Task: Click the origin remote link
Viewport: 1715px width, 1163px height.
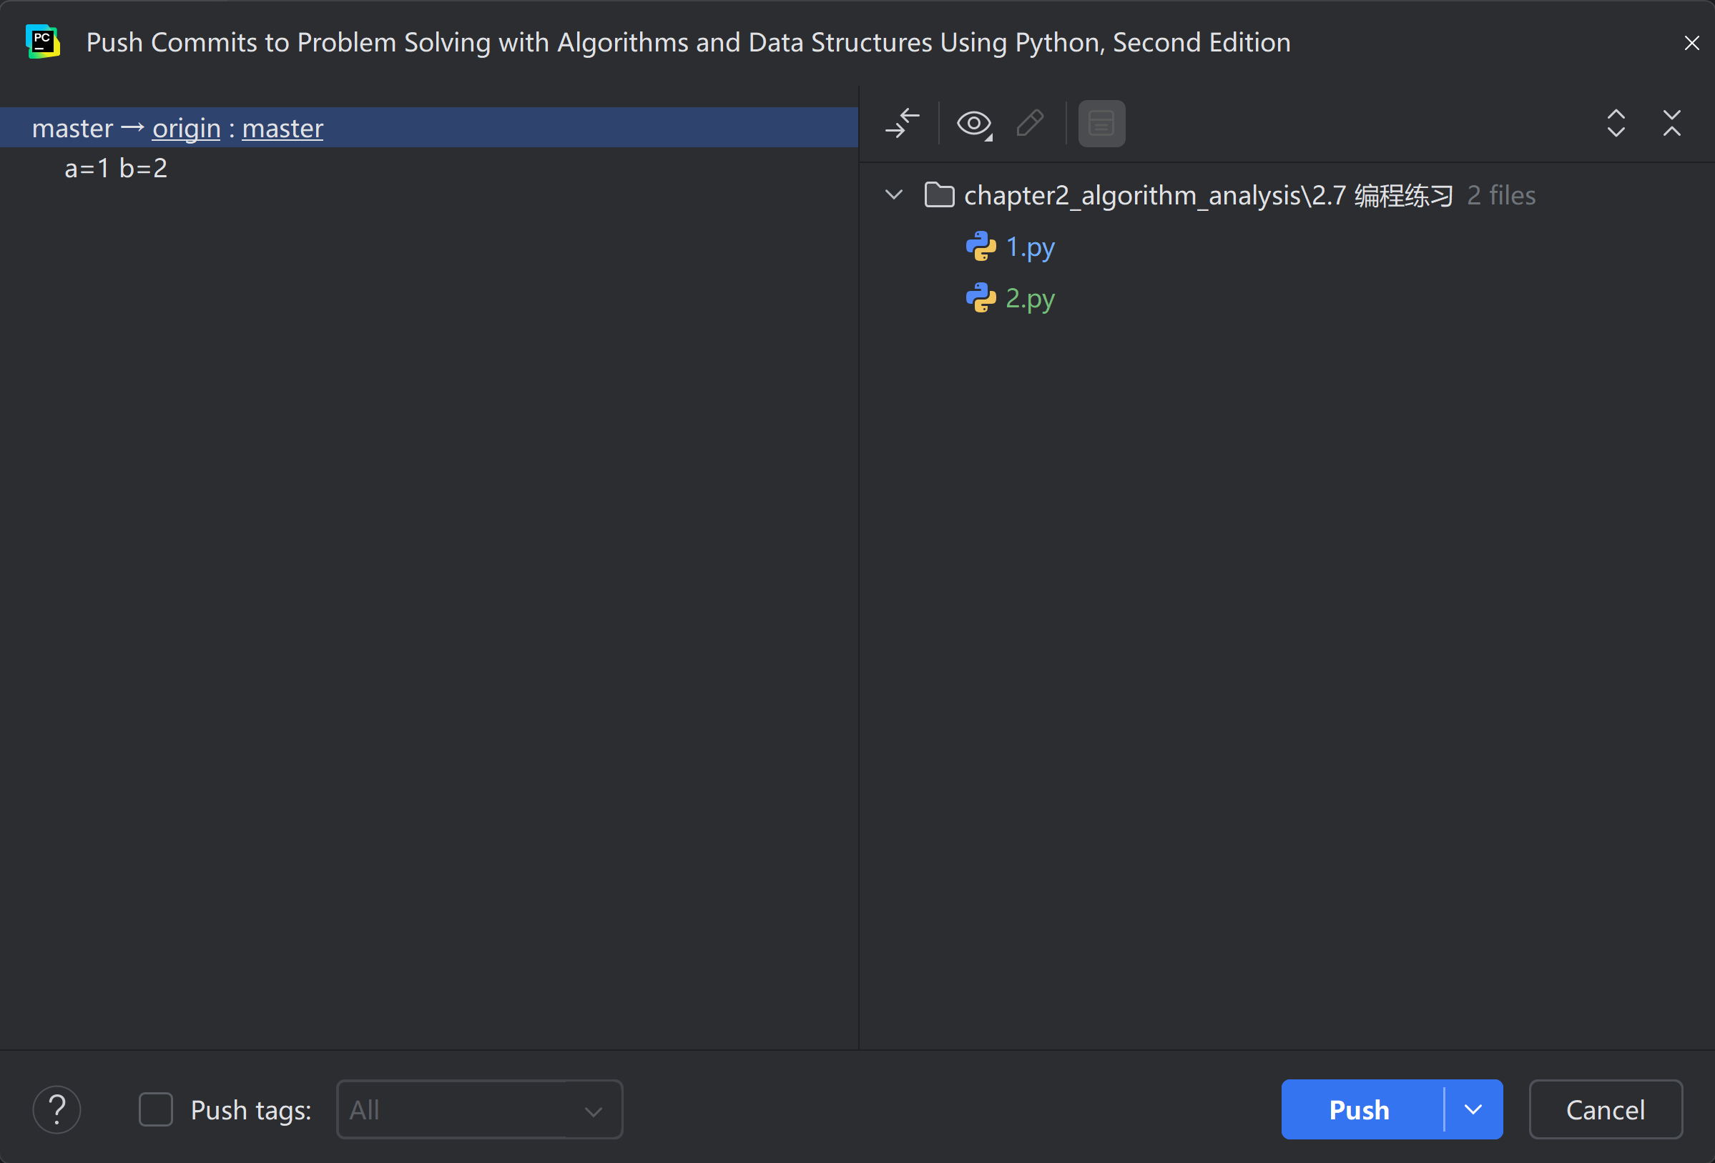Action: (186, 129)
